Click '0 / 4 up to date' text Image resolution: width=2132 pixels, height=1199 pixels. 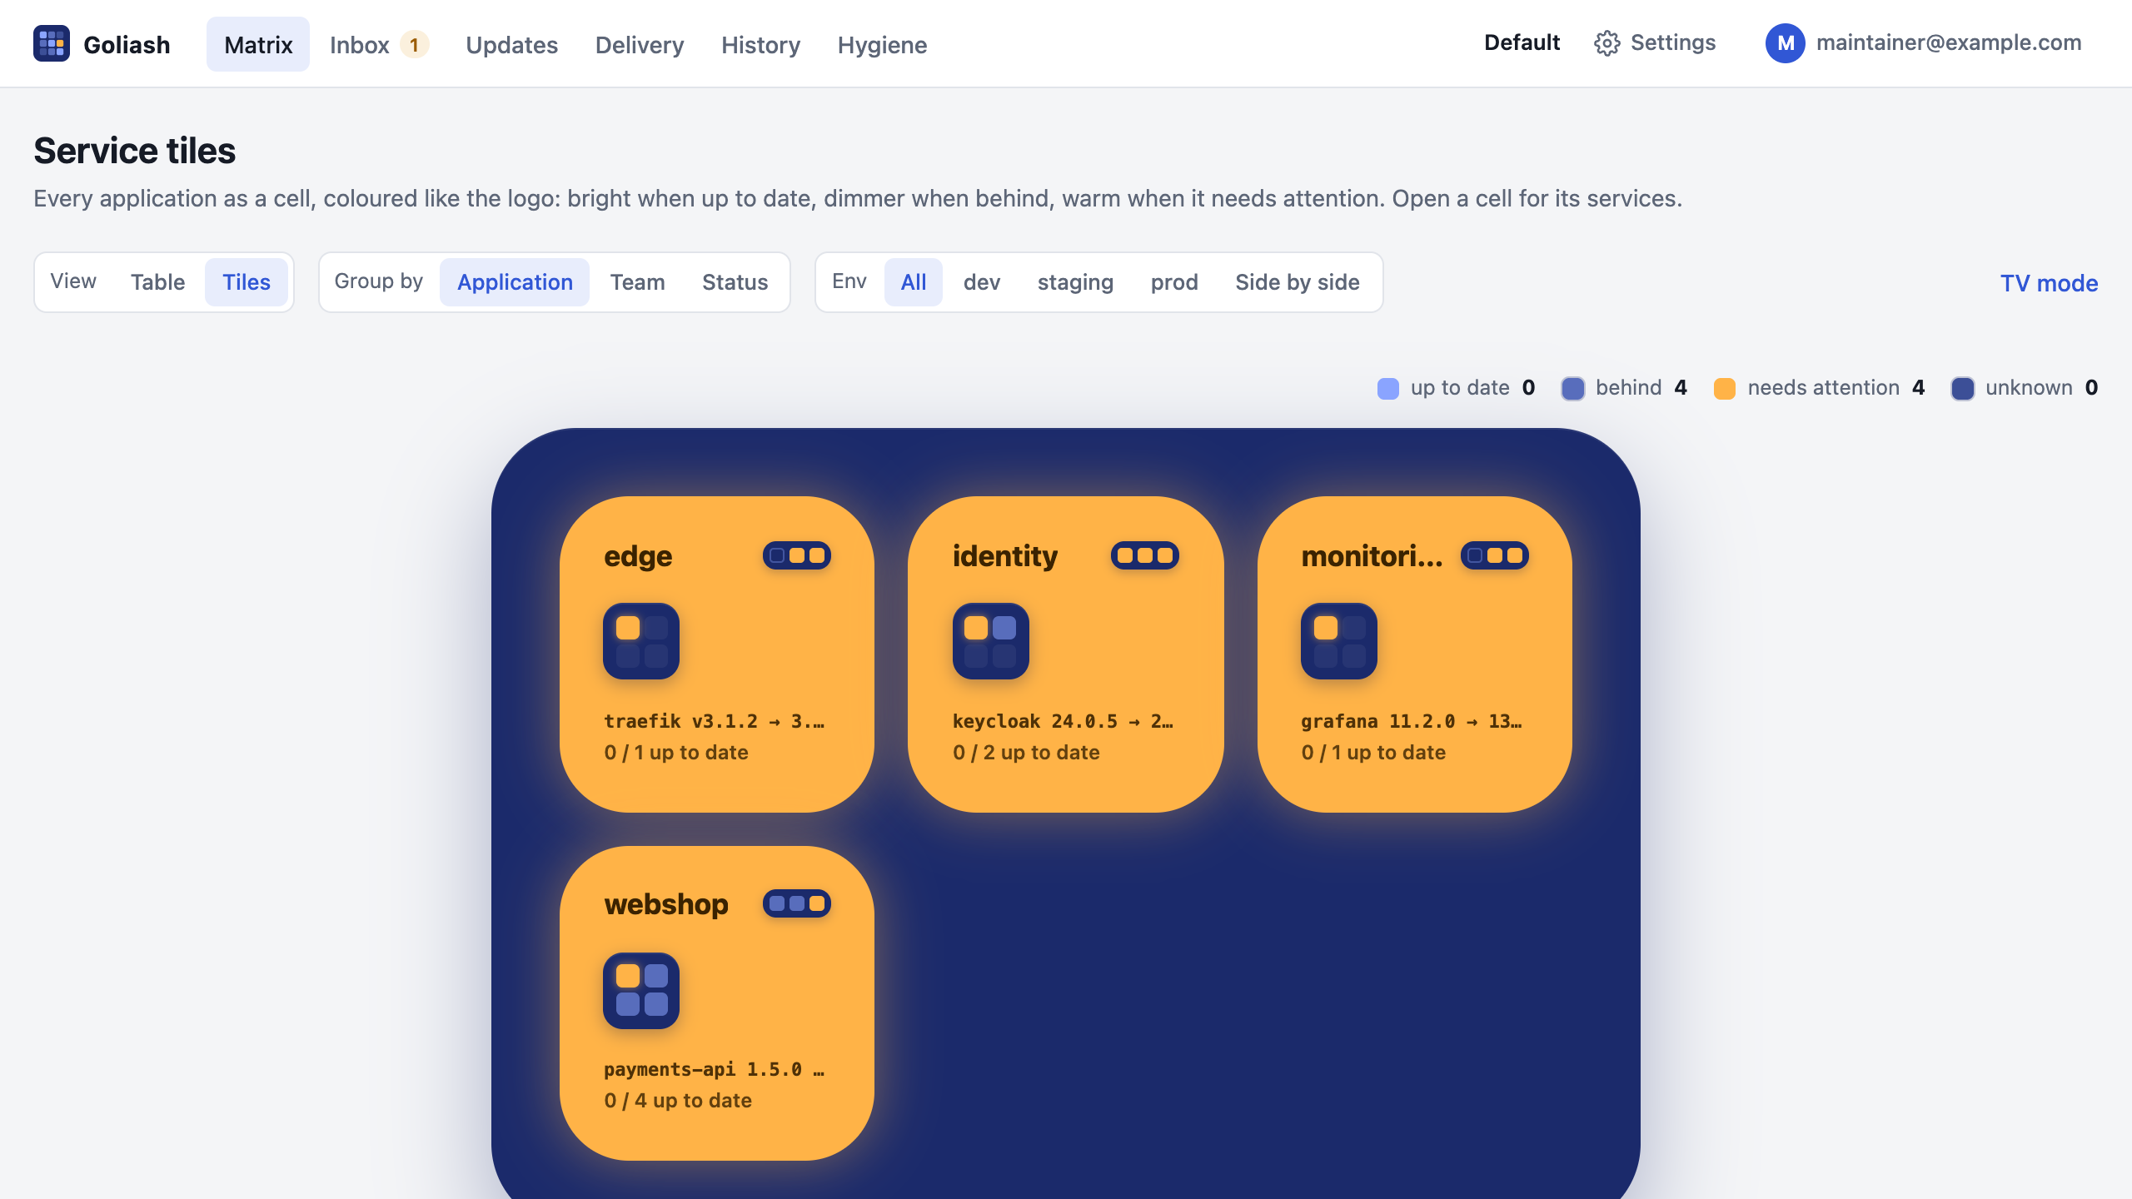click(678, 1101)
